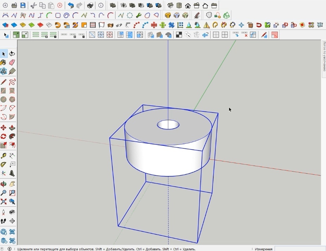Click the Measurements input box
Viewport: 326px width, 251px height.
tap(300, 249)
